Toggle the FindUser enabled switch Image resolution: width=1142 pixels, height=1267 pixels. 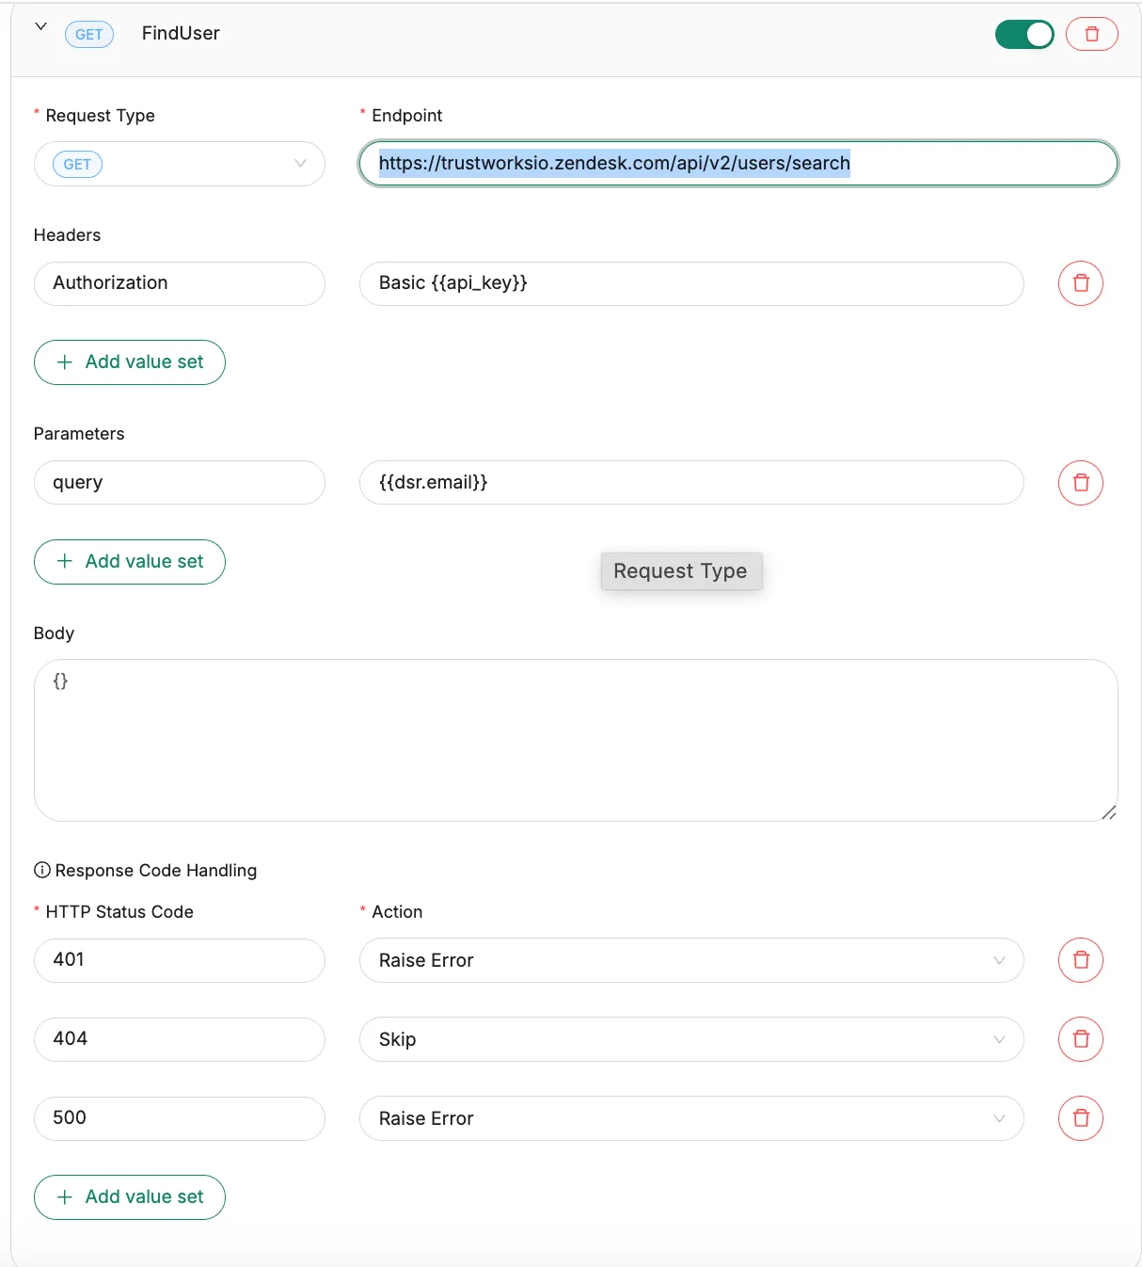coord(1024,35)
